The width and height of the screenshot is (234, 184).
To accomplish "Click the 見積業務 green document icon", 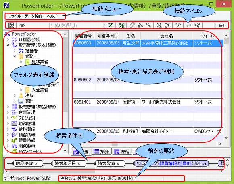I will click(27, 62).
